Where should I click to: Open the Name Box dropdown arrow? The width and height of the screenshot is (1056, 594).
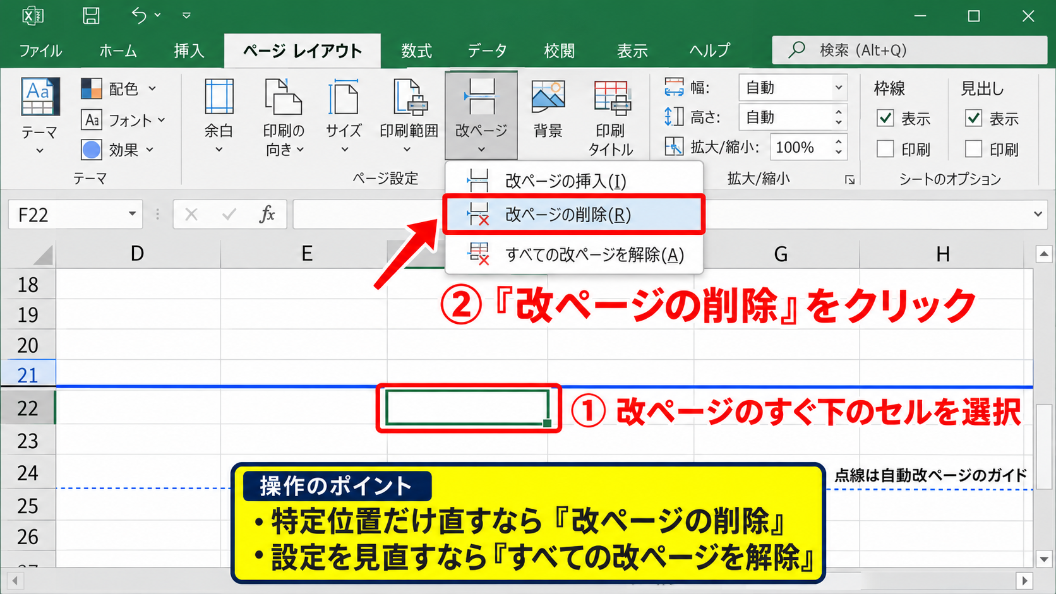[x=132, y=214]
